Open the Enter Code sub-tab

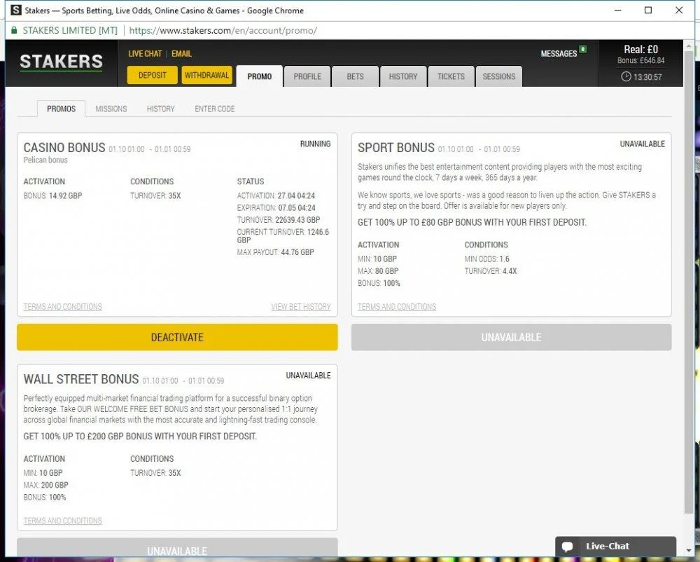point(215,109)
